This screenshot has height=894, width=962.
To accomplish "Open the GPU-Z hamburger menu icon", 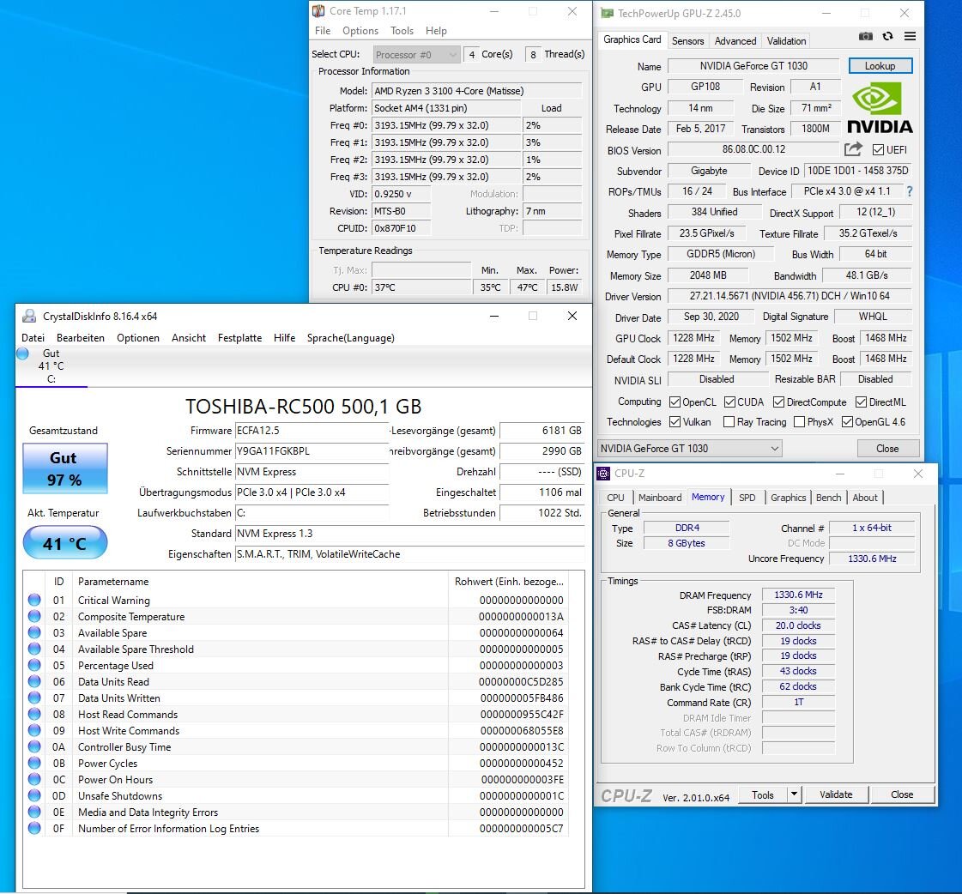I will 910,36.
